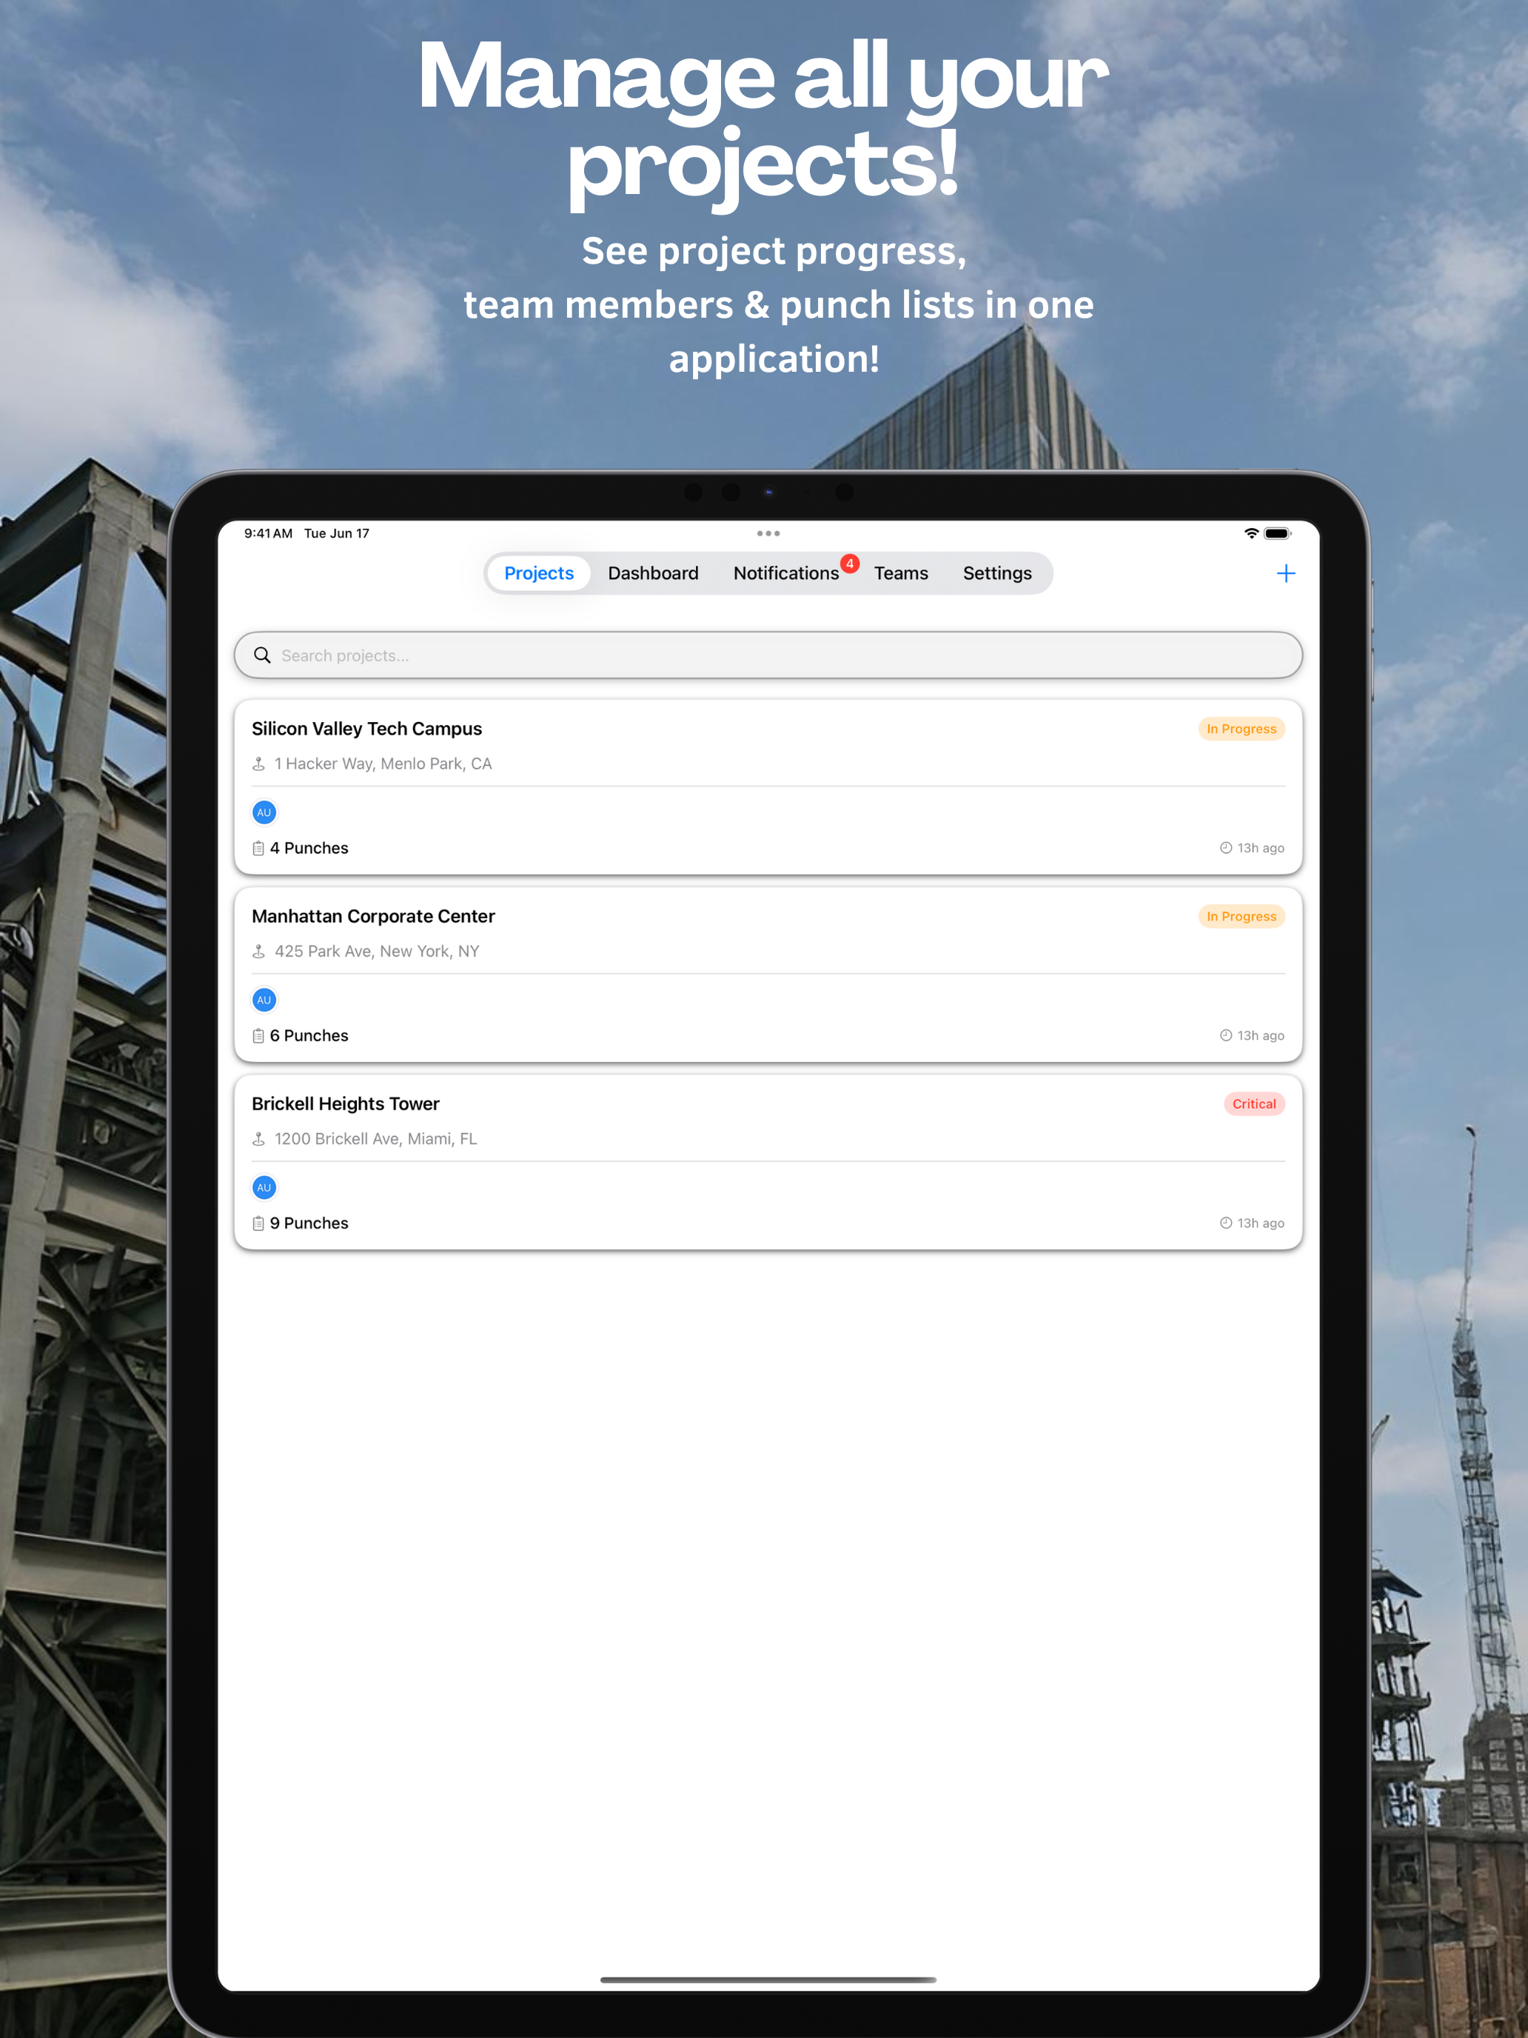Viewport: 1528px width, 2038px height.
Task: Tap the search magnifier icon
Action: 263,655
